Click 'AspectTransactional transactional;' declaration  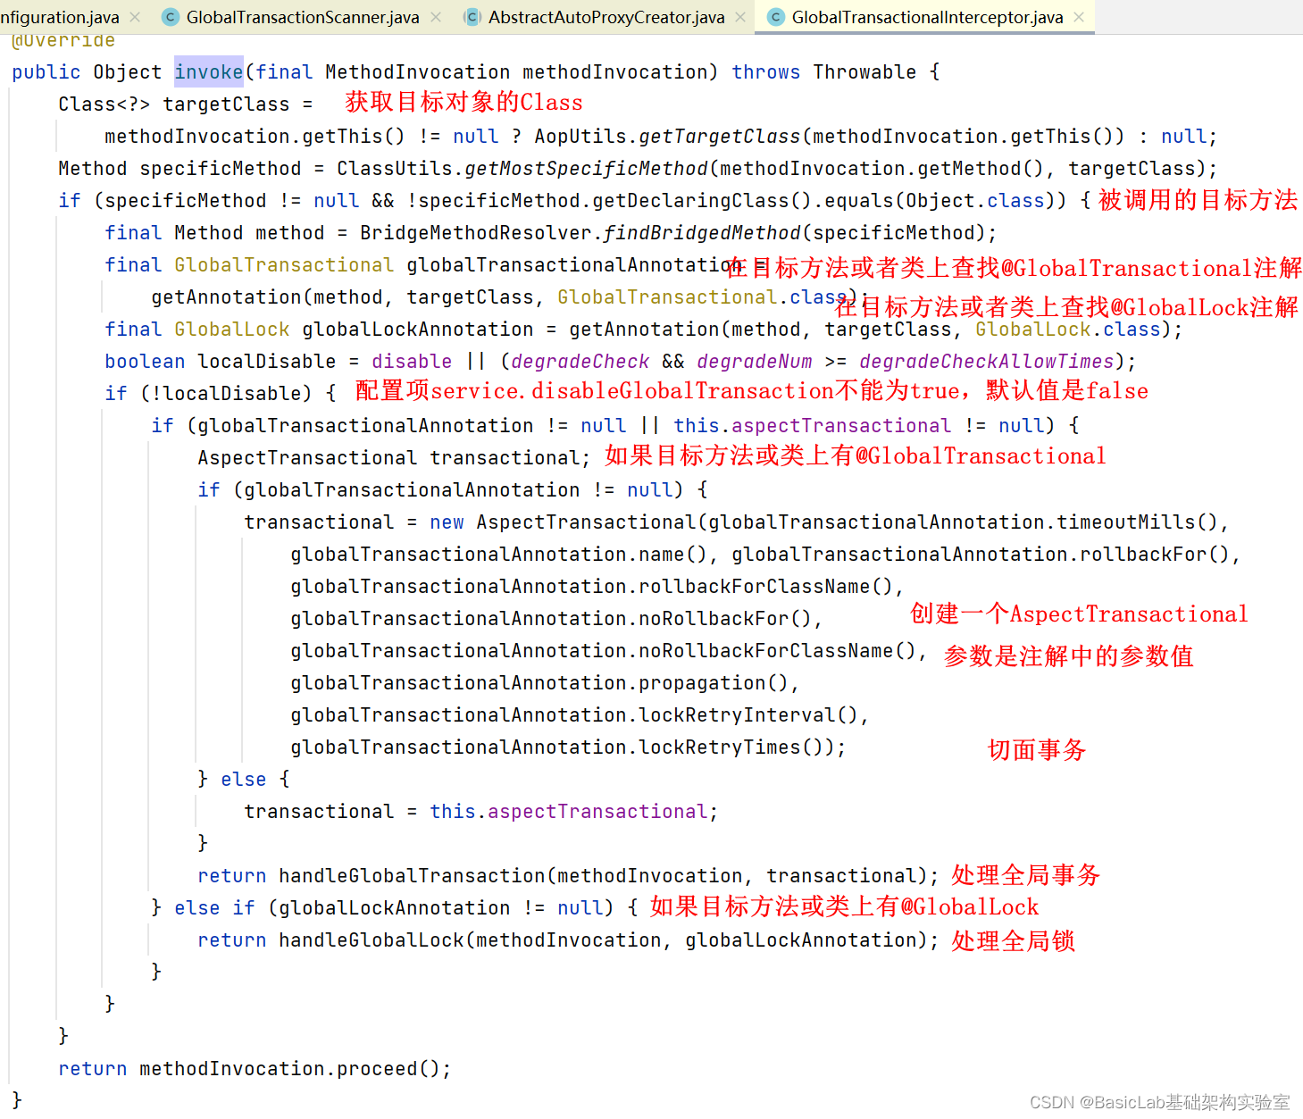(x=394, y=458)
